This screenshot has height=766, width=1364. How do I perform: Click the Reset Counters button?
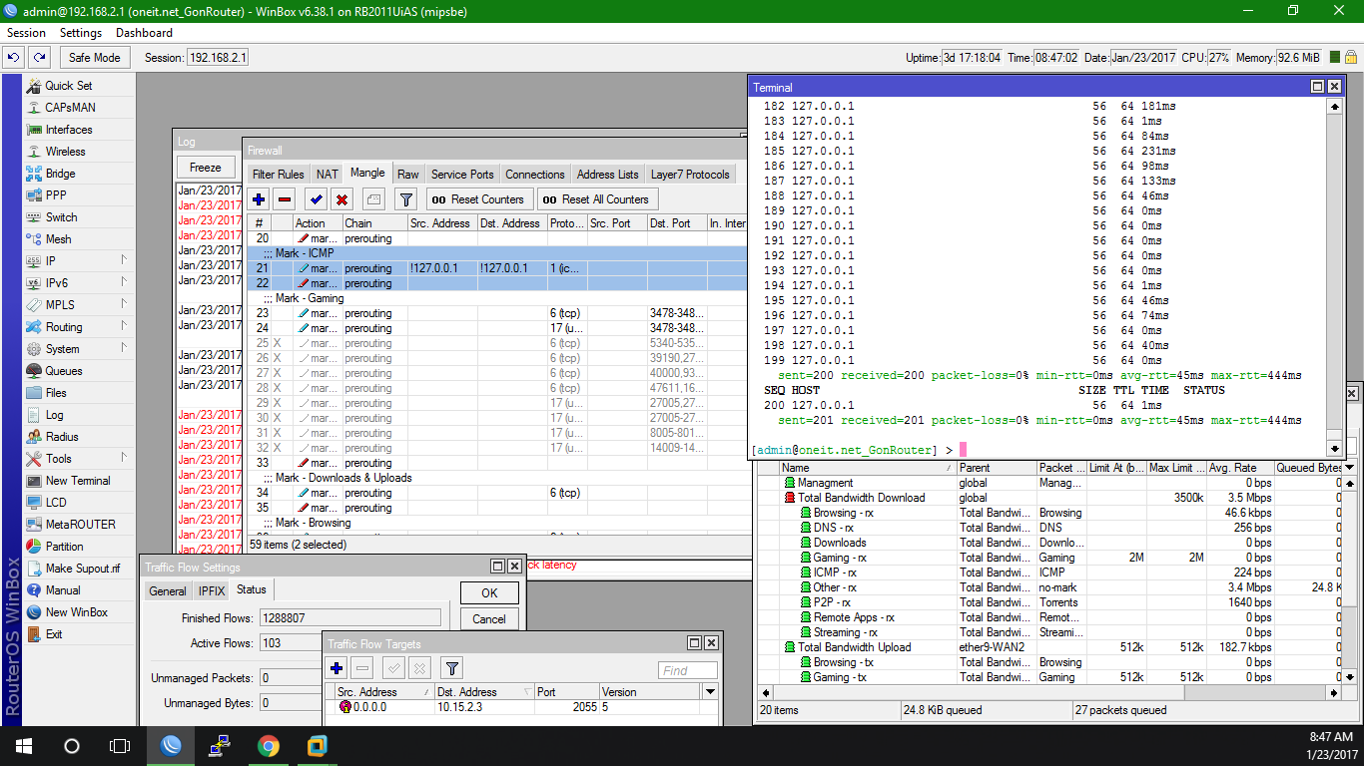tap(478, 199)
